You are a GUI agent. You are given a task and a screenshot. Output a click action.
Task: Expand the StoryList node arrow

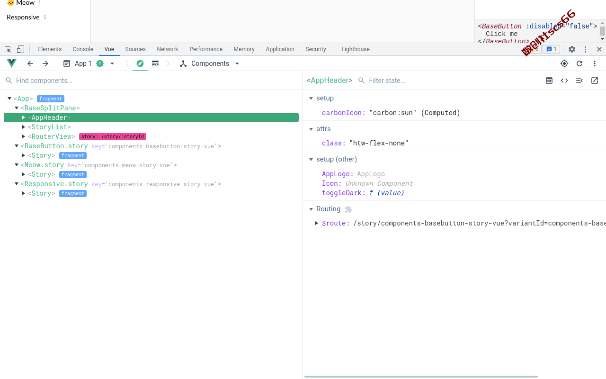pos(24,127)
